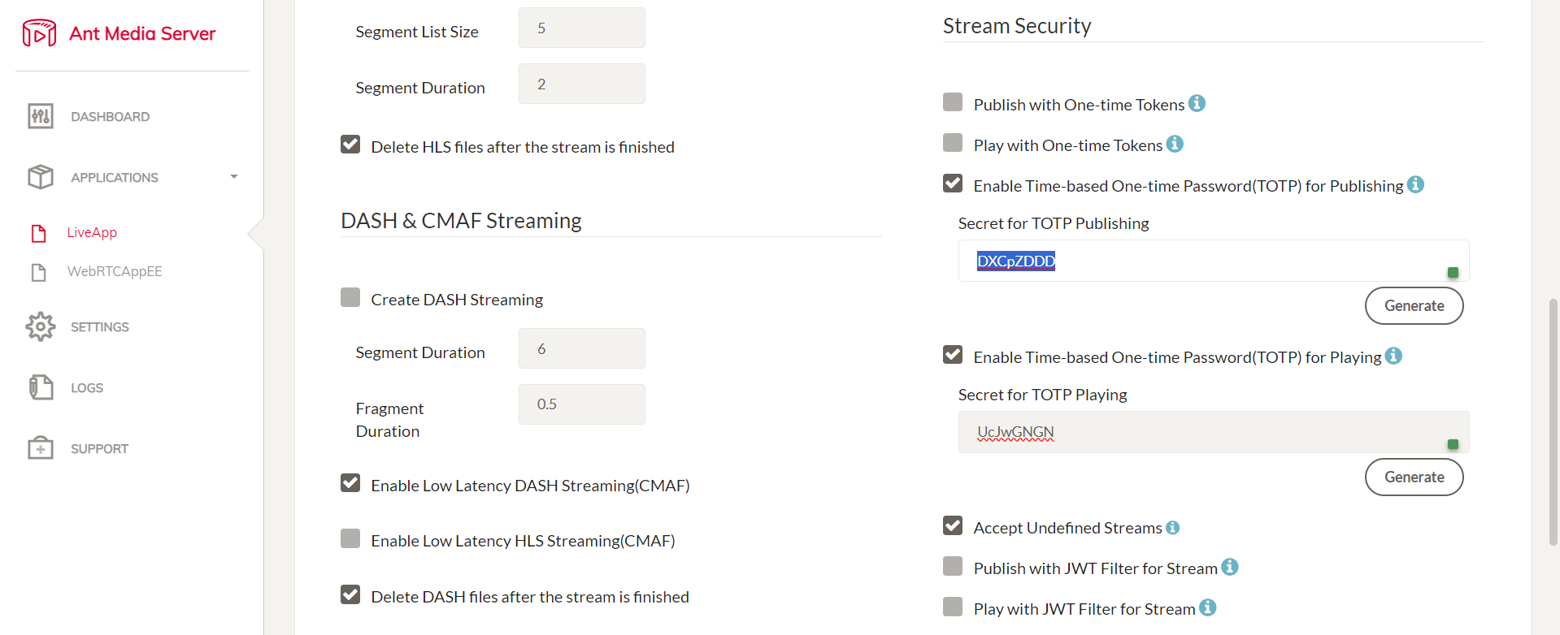1560x635 pixels.
Task: Enable Low Latency HLS Streaming(CMAF) checkbox
Action: [350, 538]
